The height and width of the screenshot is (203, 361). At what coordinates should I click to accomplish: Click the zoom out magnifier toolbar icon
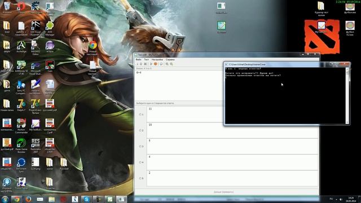tap(171, 64)
